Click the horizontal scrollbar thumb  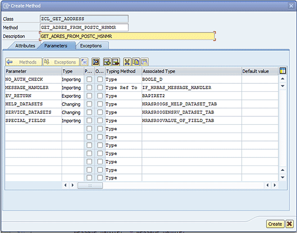90,185
